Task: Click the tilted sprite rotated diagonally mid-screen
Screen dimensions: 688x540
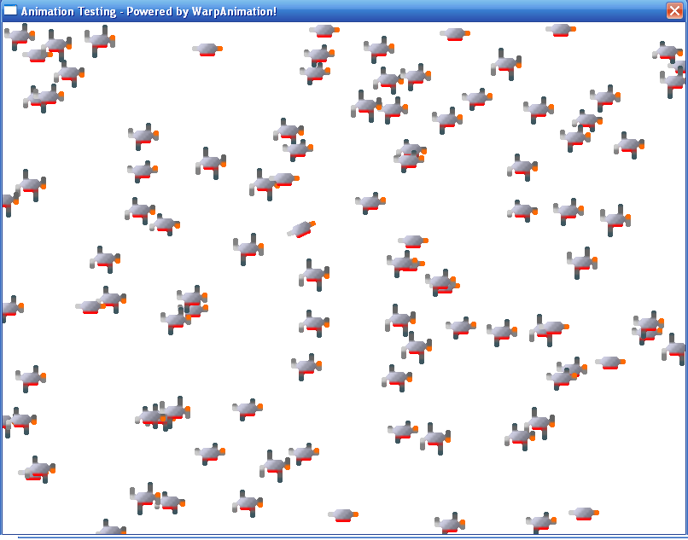Action: (x=301, y=229)
